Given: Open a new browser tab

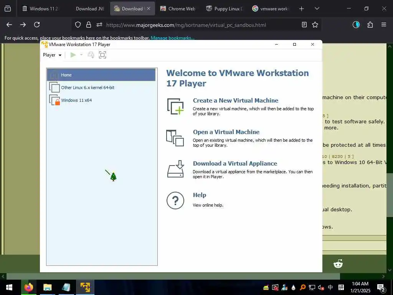Looking at the screenshot, I should [302, 9].
